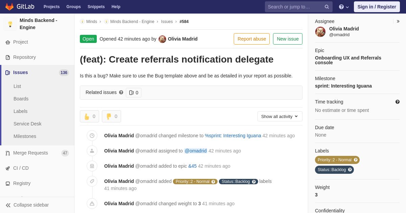The image size is (406, 213).
Task: Click the New issue button
Action: 288,39
